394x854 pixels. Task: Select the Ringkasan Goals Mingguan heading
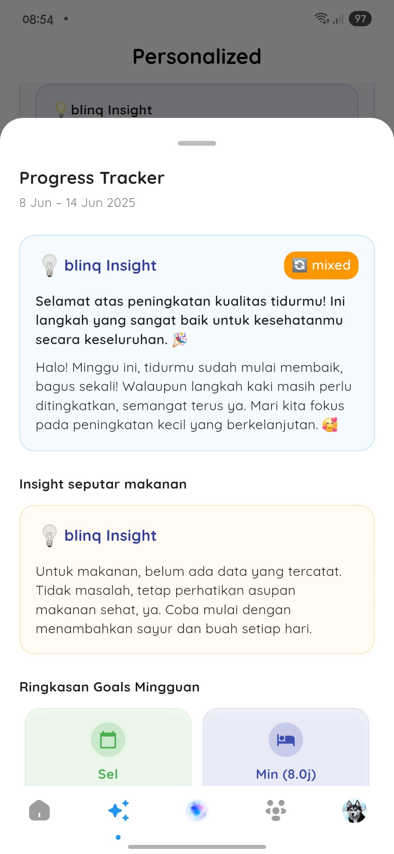(109, 686)
